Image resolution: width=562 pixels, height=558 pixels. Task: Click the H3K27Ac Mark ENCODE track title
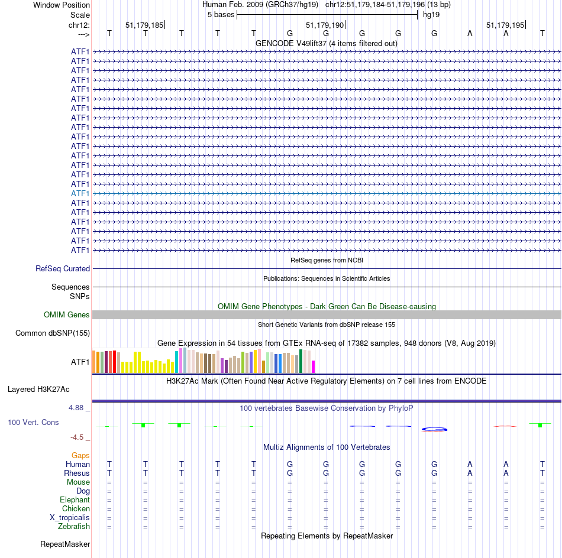(x=326, y=381)
